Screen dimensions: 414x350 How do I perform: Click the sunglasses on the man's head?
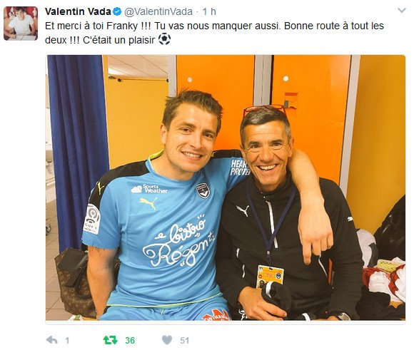point(264,108)
